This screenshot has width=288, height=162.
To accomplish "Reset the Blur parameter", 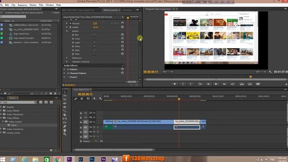I will tap(122, 35).
